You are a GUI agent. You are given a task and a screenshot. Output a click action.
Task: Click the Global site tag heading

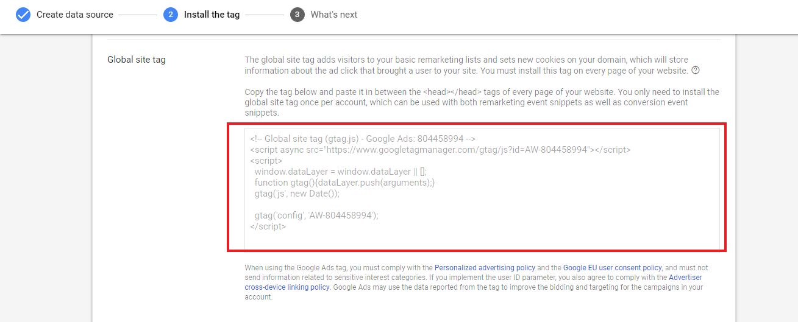137,60
